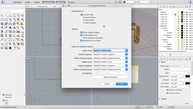Image resolution: width=193 pixels, height=109 pixels.
Task: Toggle Grid Snap in top bar
Action: 17,2
